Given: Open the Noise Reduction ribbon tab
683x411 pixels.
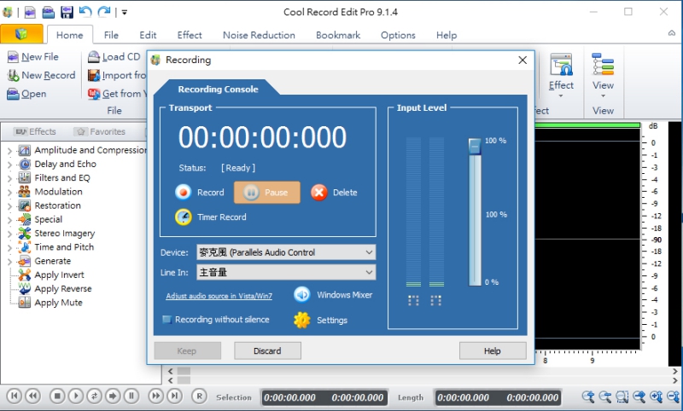Looking at the screenshot, I should pyautogui.click(x=259, y=35).
